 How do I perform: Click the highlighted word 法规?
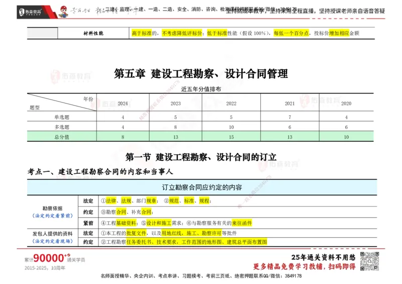tap(126, 201)
